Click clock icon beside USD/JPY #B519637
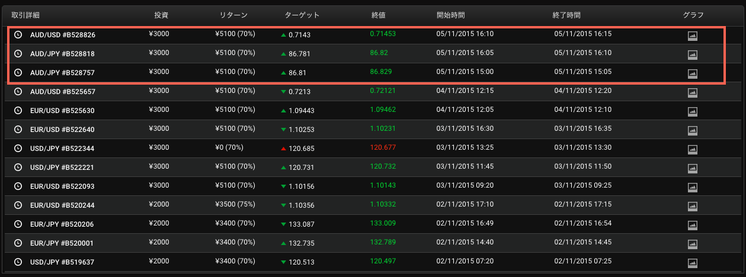This screenshot has height=277, width=746. (x=18, y=262)
